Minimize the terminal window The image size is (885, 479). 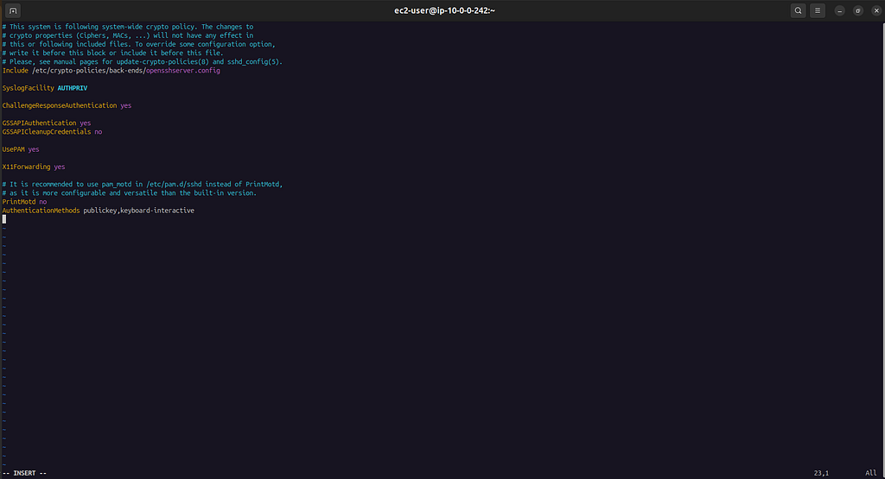coord(840,10)
